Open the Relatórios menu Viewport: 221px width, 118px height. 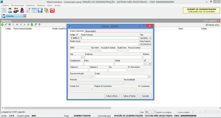tap(30, 5)
